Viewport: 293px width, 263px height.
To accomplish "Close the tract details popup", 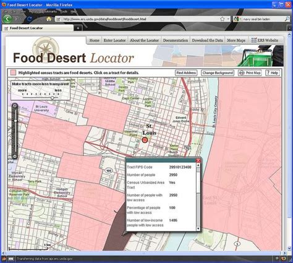I will point(198,160).
